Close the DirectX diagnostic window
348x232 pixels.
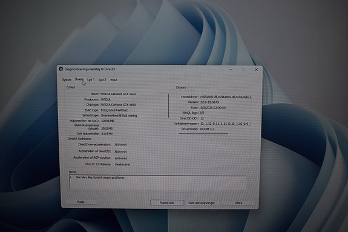tap(257, 70)
